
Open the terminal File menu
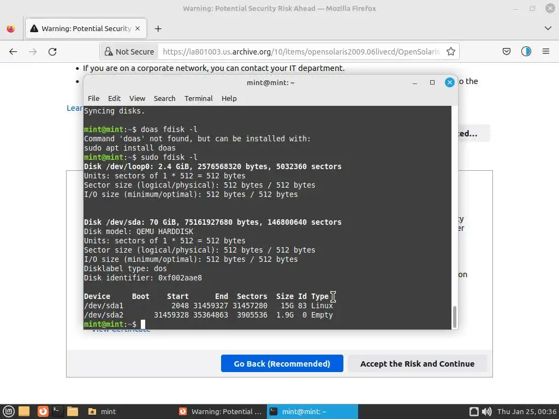click(x=93, y=98)
